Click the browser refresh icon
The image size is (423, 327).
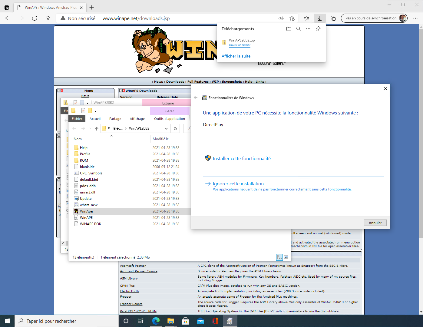[x=35, y=18]
